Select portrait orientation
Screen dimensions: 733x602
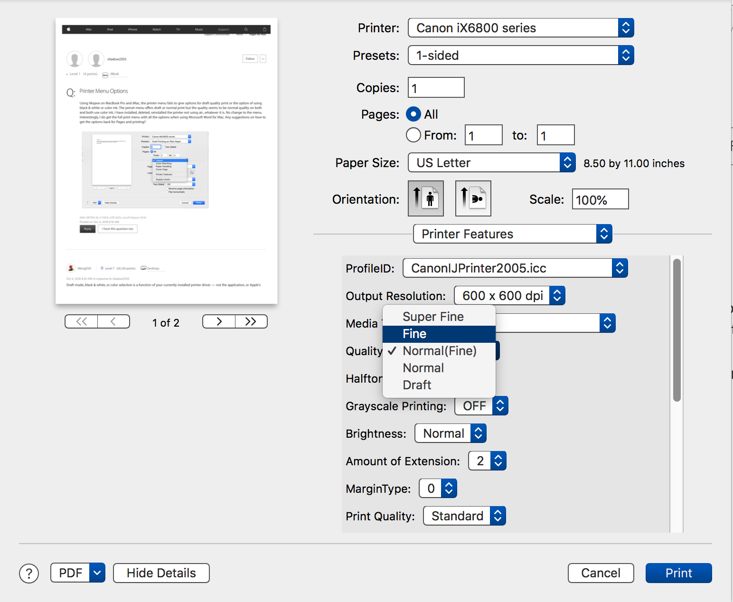click(425, 198)
